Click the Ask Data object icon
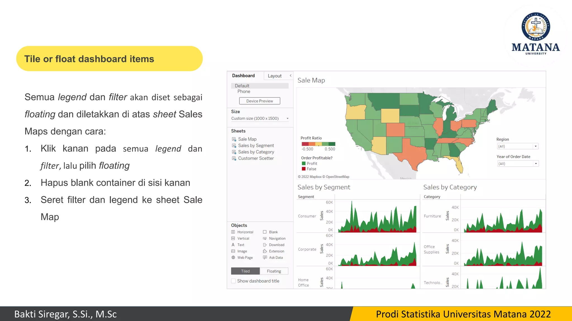 [x=265, y=257]
